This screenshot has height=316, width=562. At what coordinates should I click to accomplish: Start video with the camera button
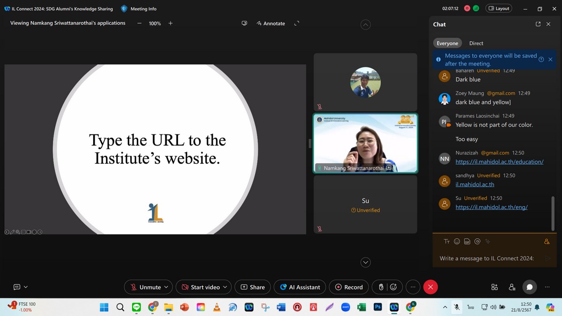coord(200,287)
